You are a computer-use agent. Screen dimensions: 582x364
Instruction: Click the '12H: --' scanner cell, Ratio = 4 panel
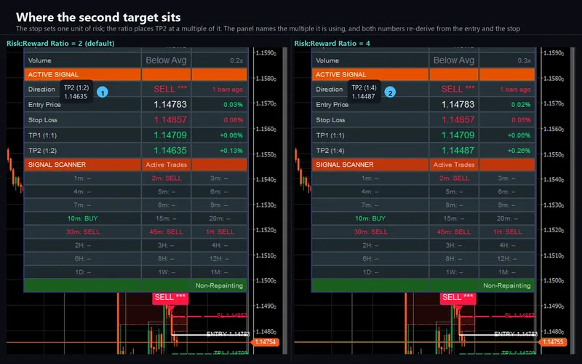[x=507, y=259]
